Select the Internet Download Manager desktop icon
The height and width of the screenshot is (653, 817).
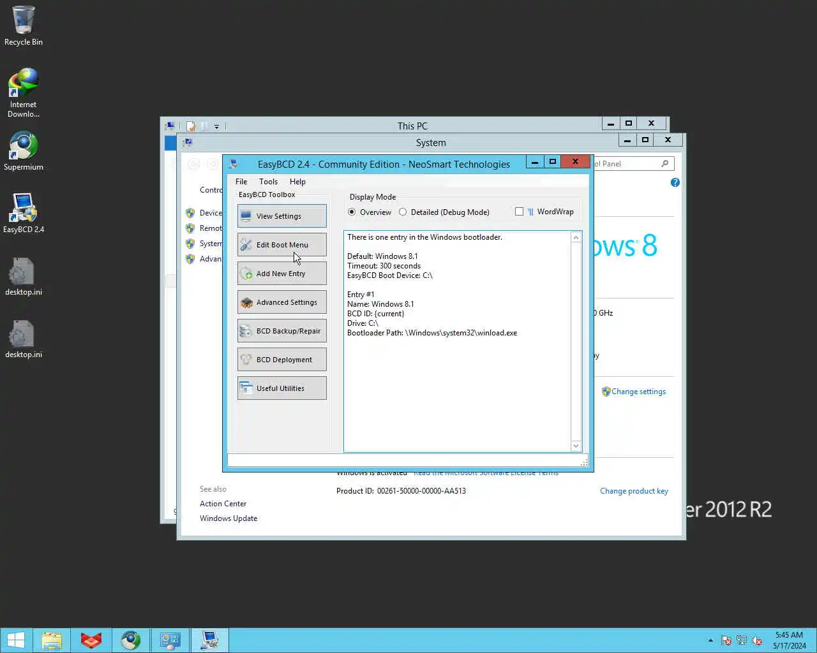pyautogui.click(x=24, y=93)
